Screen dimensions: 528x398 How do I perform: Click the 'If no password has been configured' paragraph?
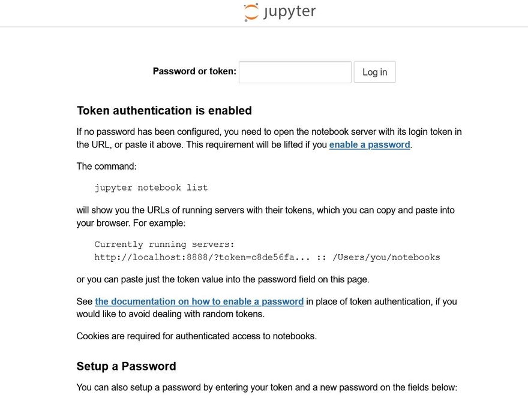coord(269,132)
